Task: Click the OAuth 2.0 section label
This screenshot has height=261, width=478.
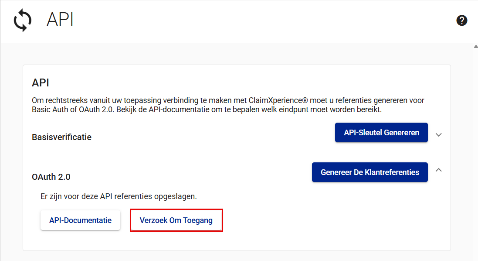Action: coord(51,177)
